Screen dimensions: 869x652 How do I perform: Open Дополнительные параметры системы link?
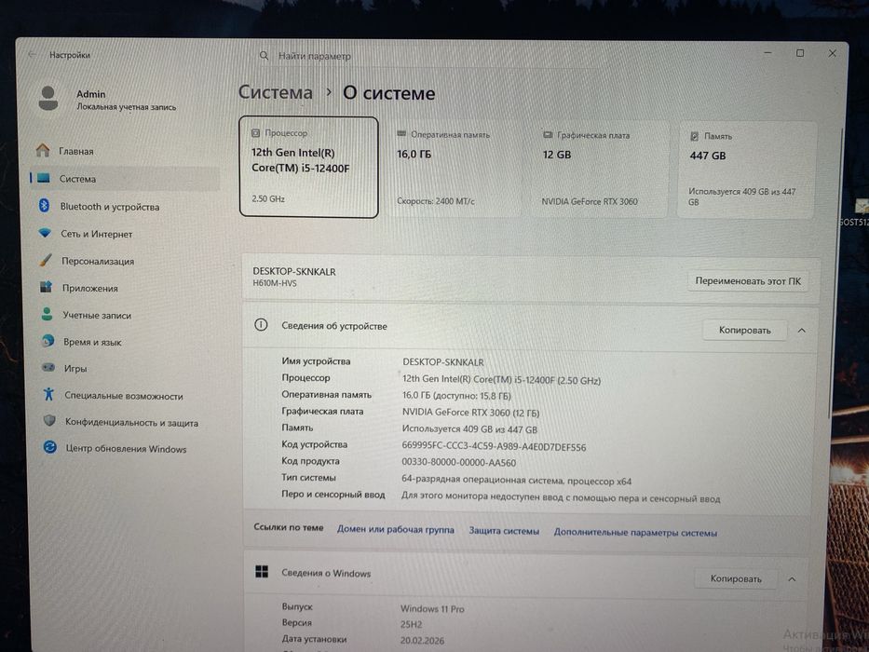pos(635,532)
